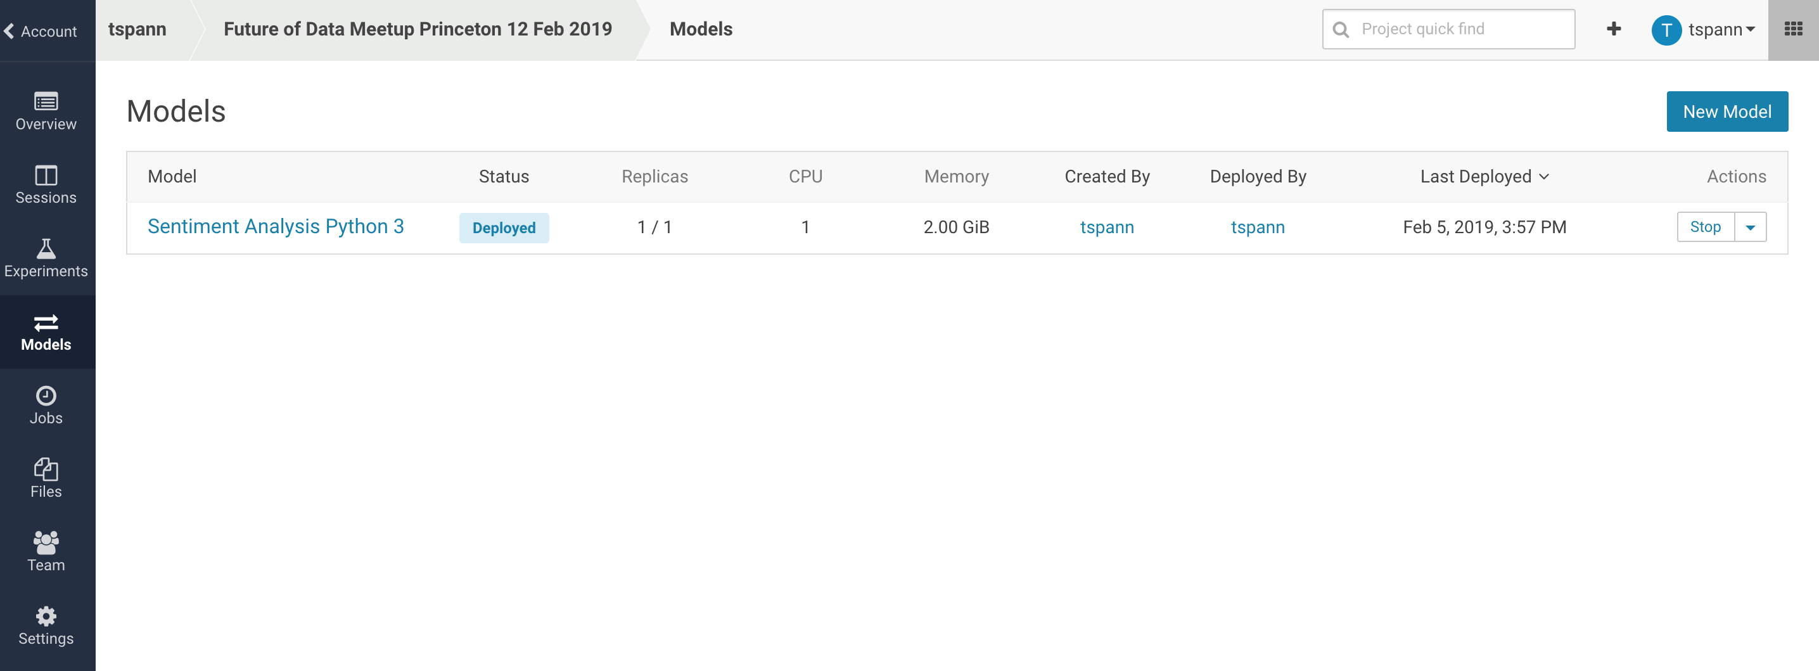Screen dimensions: 1819x671
Task: Open project Settings
Action: [46, 626]
